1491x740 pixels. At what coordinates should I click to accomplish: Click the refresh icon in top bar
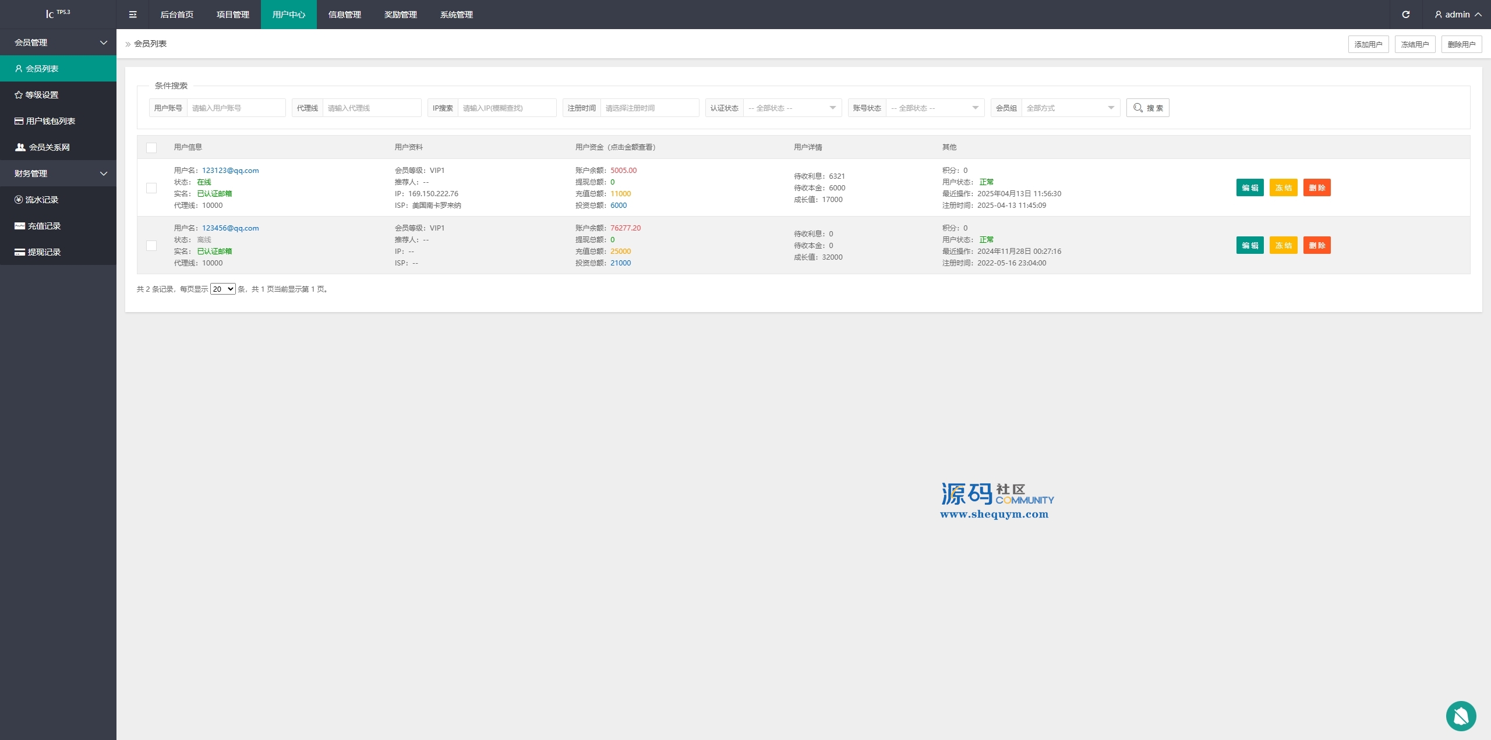pos(1405,15)
